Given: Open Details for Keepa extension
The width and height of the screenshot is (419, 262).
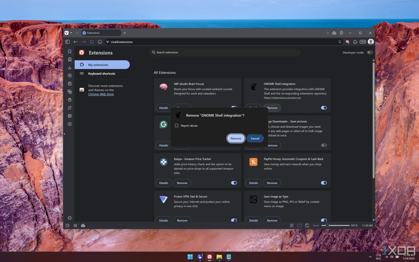Looking at the screenshot, I should coord(164,183).
